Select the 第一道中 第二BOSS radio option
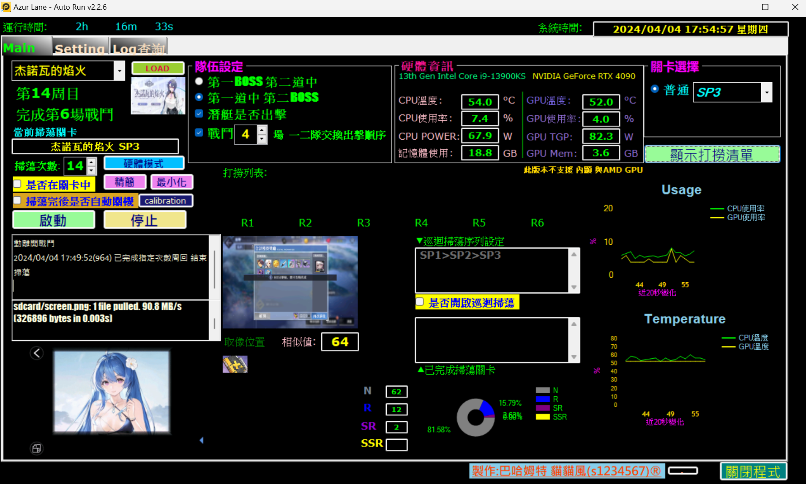Image resolution: width=806 pixels, height=484 pixels. (x=199, y=97)
